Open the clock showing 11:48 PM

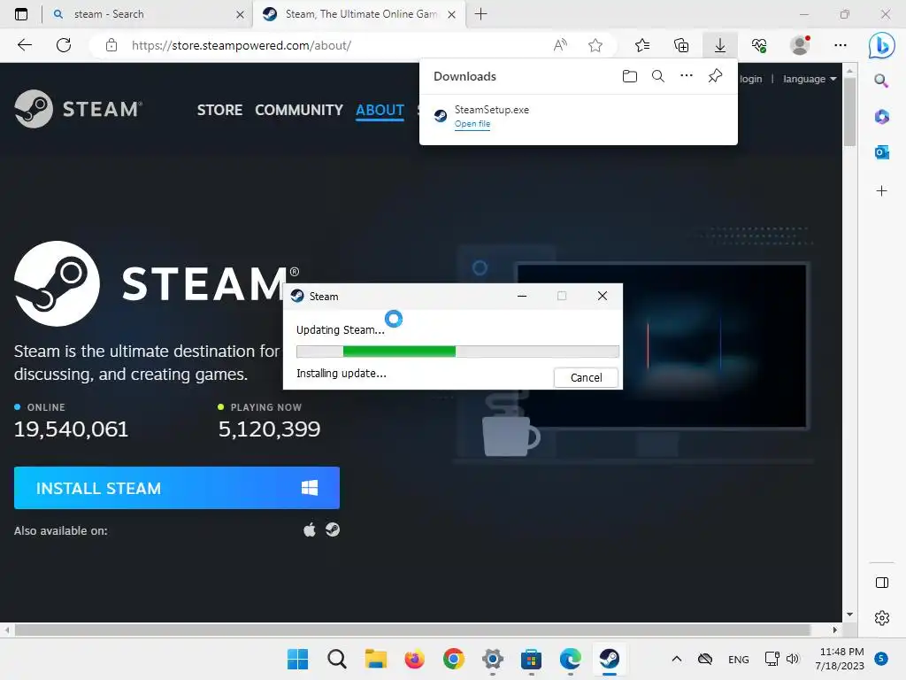point(840,659)
